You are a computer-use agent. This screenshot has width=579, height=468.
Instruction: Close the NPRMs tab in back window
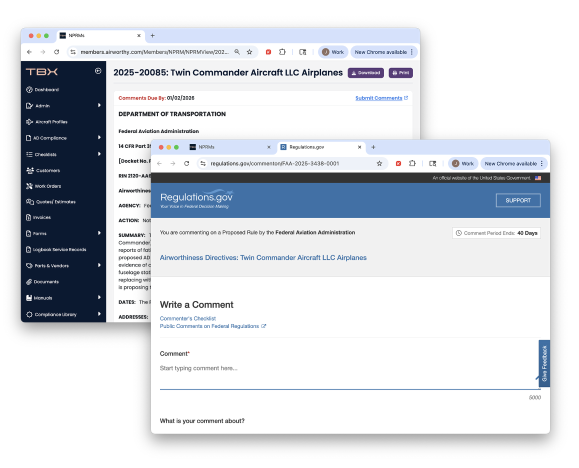click(x=139, y=35)
